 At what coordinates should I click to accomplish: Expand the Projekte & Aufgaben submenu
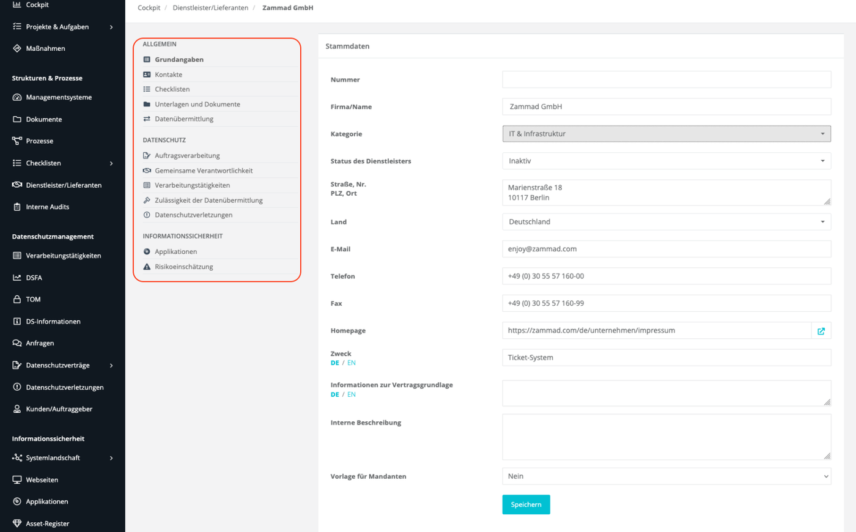[x=111, y=27]
